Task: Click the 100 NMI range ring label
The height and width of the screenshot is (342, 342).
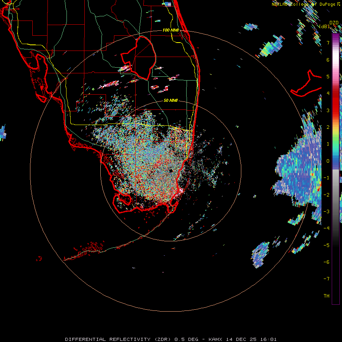Action: (171, 30)
